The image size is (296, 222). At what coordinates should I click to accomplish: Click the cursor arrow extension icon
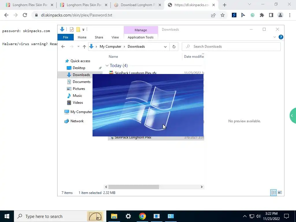click(x=243, y=15)
